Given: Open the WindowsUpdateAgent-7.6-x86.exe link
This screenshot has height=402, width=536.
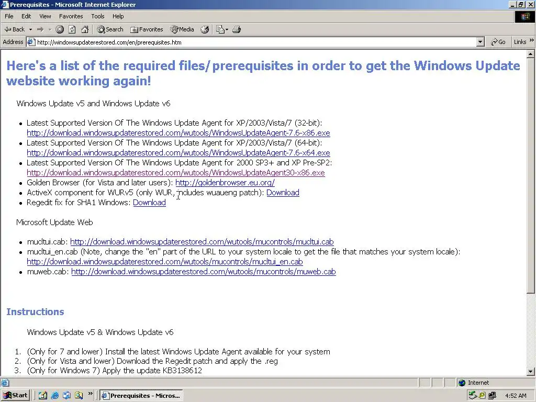Looking at the screenshot, I should tap(178, 133).
